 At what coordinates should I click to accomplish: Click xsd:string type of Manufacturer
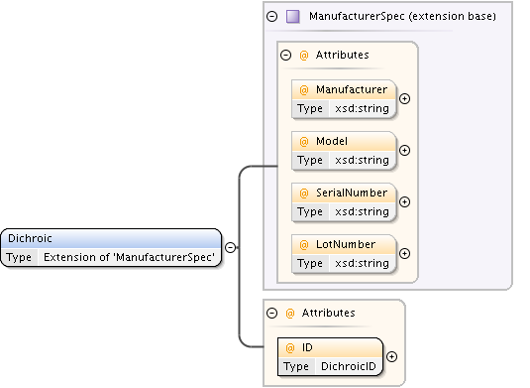(x=362, y=109)
